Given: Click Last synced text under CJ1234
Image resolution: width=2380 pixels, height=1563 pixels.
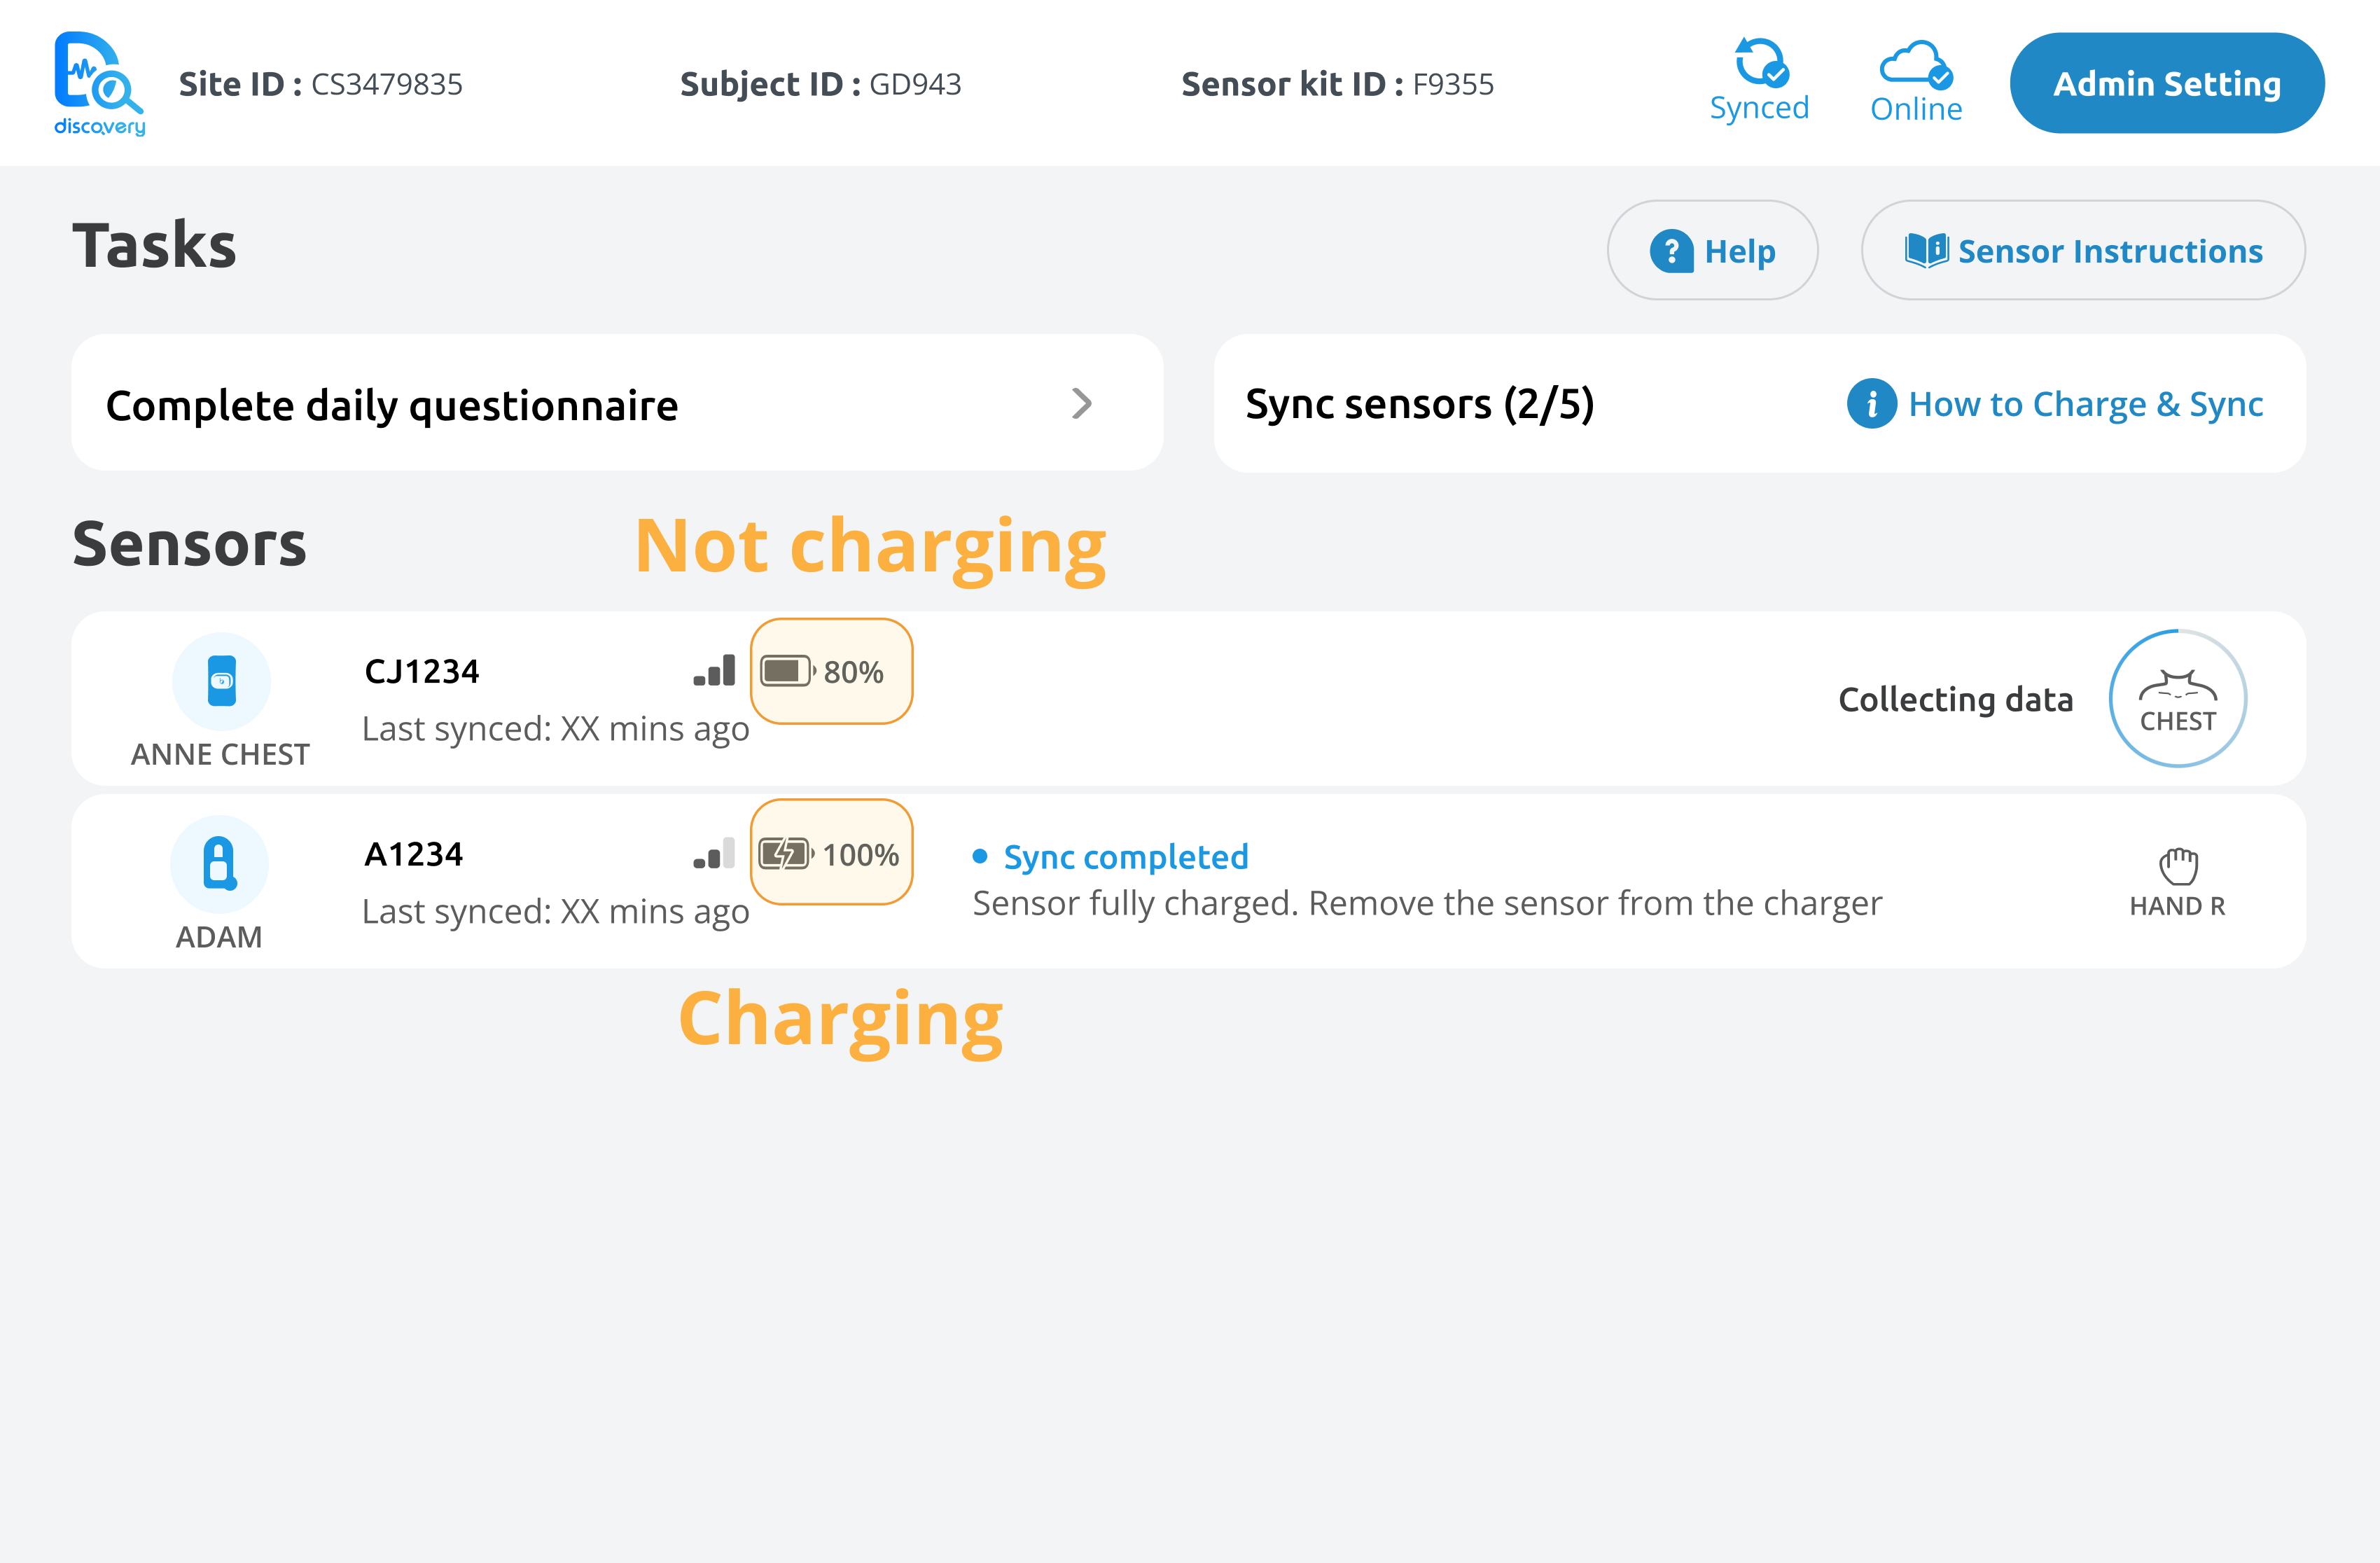Looking at the screenshot, I should pyautogui.click(x=555, y=729).
